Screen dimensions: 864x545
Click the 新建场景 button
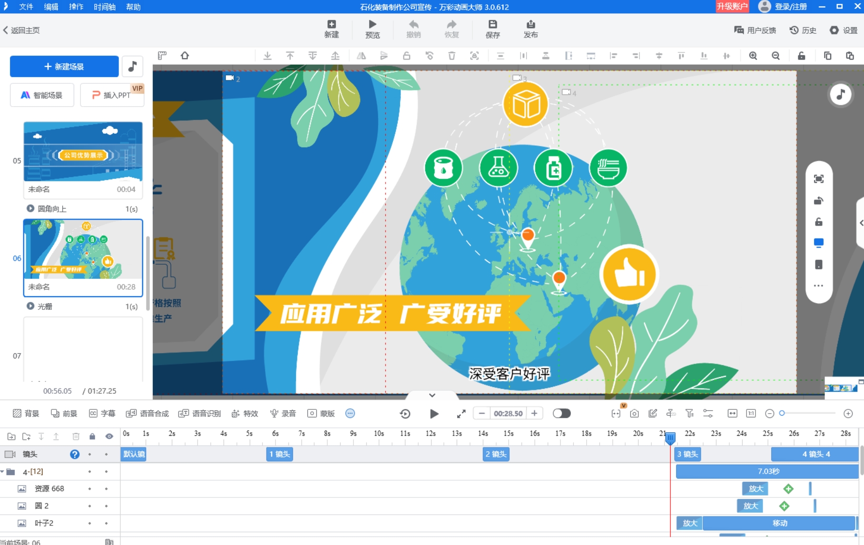(x=64, y=66)
